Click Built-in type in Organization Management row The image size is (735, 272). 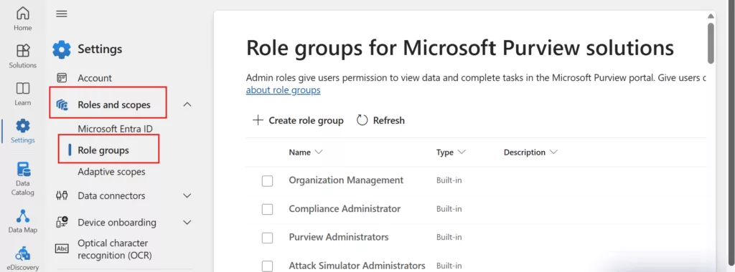pos(449,180)
